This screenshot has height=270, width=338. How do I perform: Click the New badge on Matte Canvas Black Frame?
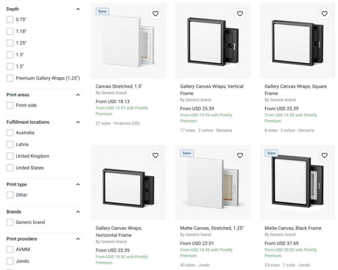tap(271, 153)
